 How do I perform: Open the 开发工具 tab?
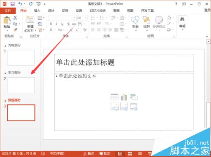pyautogui.click(x=147, y=10)
